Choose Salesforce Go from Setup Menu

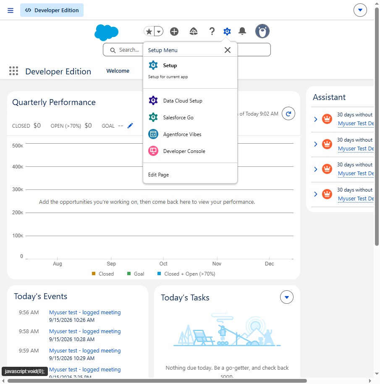tap(190, 118)
